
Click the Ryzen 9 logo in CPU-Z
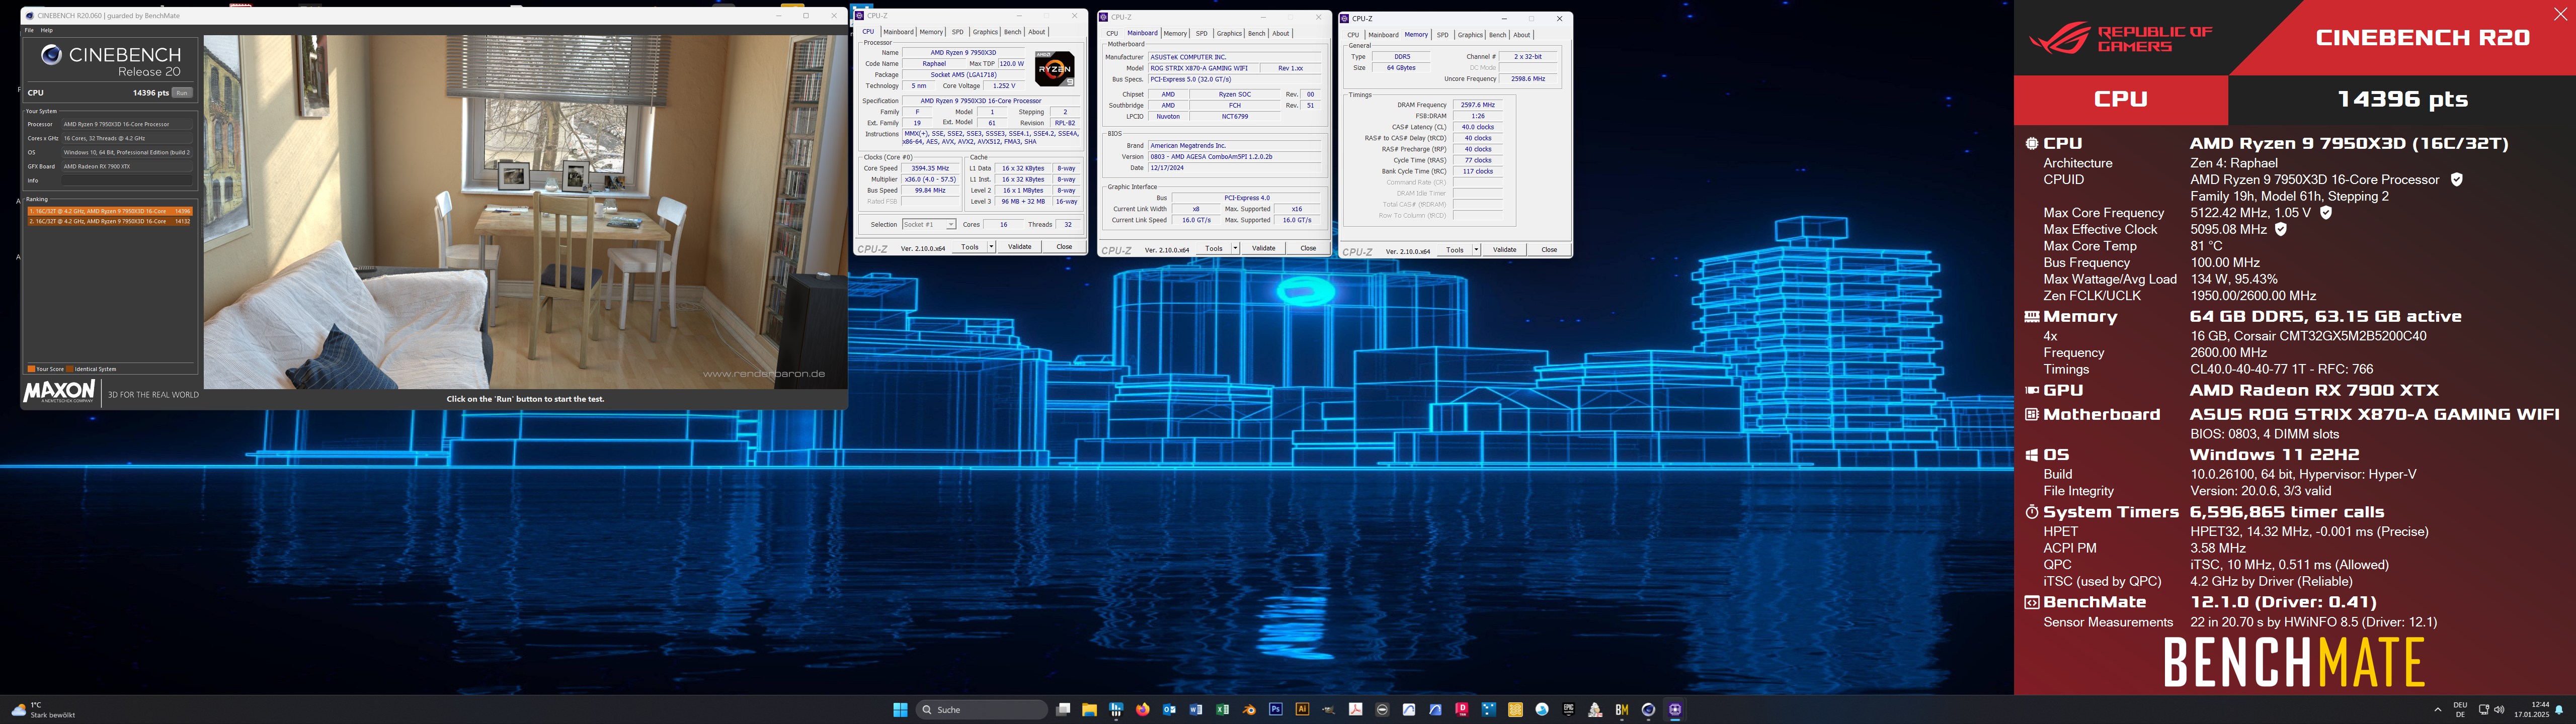(x=1054, y=68)
